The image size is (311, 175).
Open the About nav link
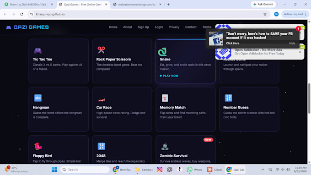(x=128, y=27)
